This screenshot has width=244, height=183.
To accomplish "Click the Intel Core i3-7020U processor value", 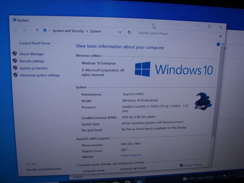I will pos(155,108).
